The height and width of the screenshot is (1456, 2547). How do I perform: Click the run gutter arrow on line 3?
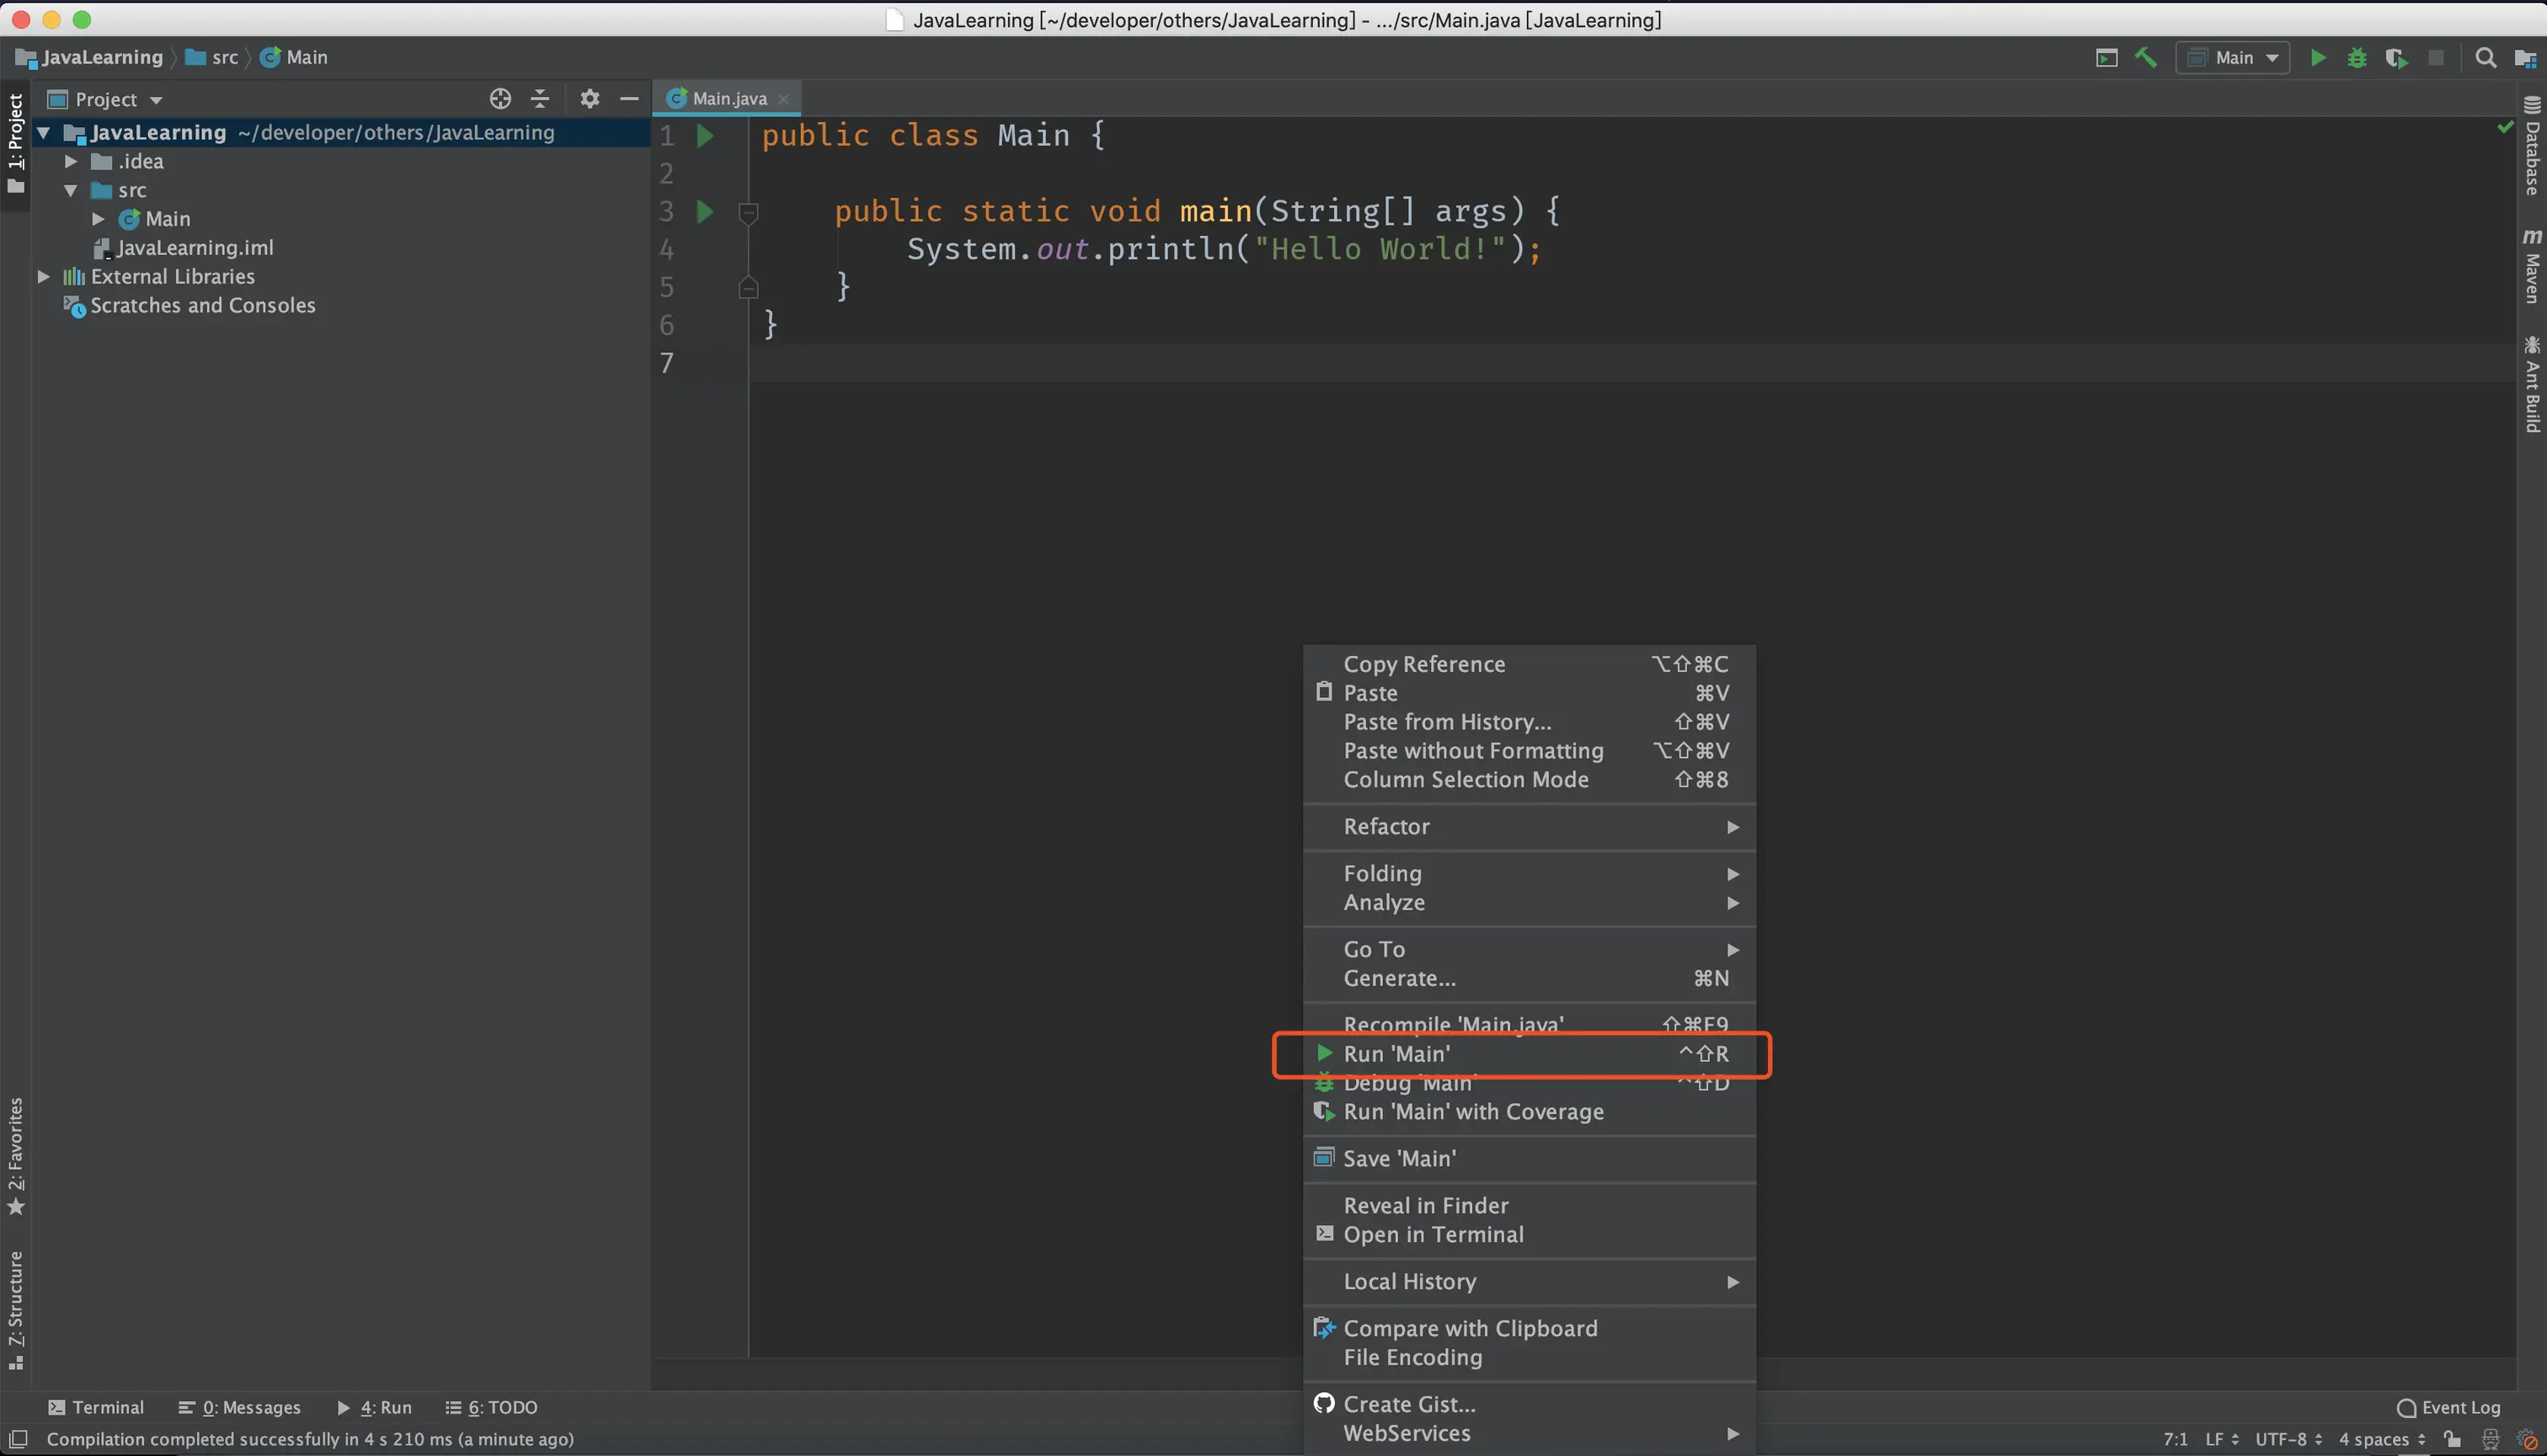pyautogui.click(x=705, y=211)
